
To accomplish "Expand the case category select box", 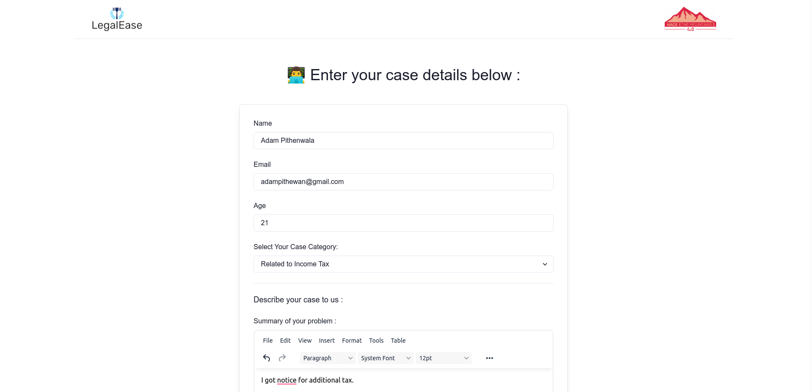I will click(x=403, y=264).
